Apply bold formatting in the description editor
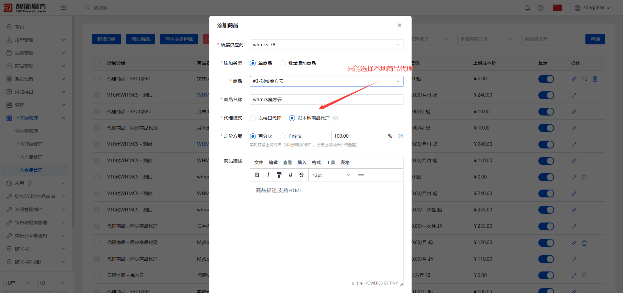The image size is (623, 293). (x=257, y=175)
